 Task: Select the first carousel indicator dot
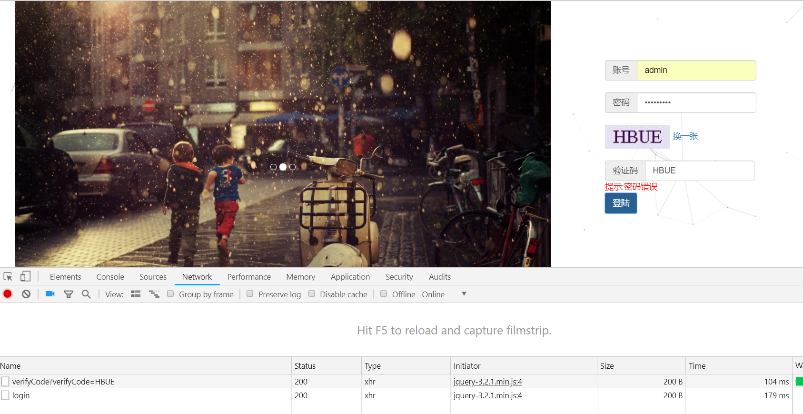pos(273,167)
